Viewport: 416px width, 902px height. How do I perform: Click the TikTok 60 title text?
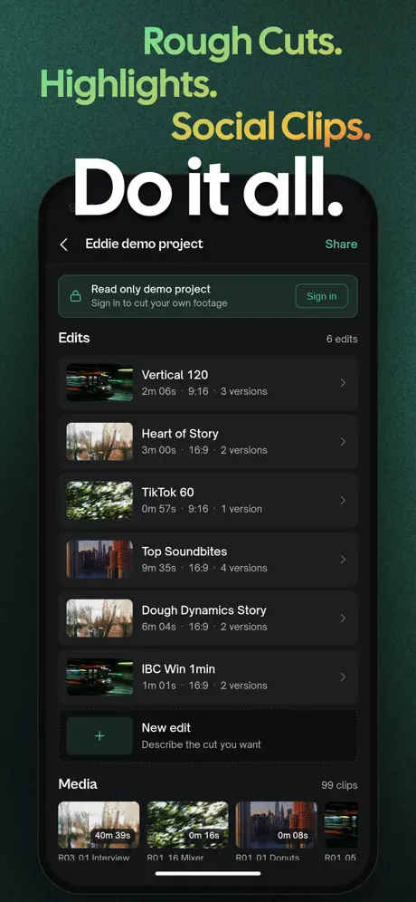(168, 493)
